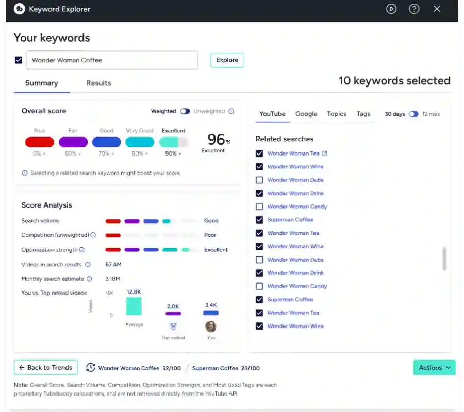Click the 3.4K You views bar
This screenshot has height=412, width=464.
[211, 313]
